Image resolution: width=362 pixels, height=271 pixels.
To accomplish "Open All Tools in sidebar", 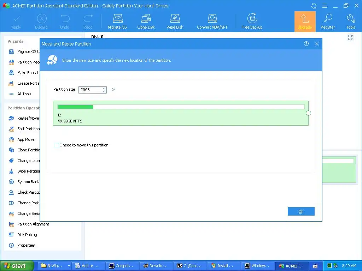I will [x=20, y=94].
